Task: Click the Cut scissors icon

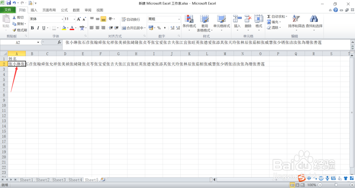Action: 14,17
